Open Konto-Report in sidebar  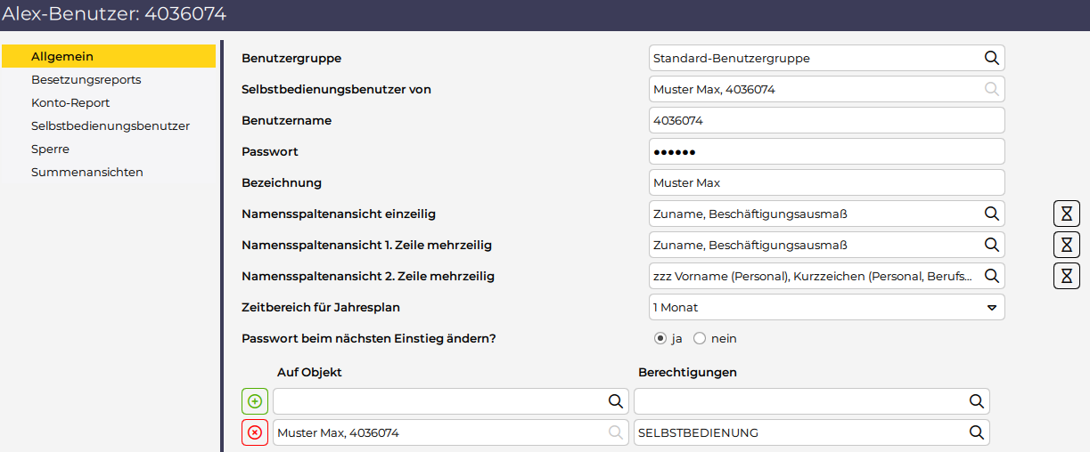point(70,103)
